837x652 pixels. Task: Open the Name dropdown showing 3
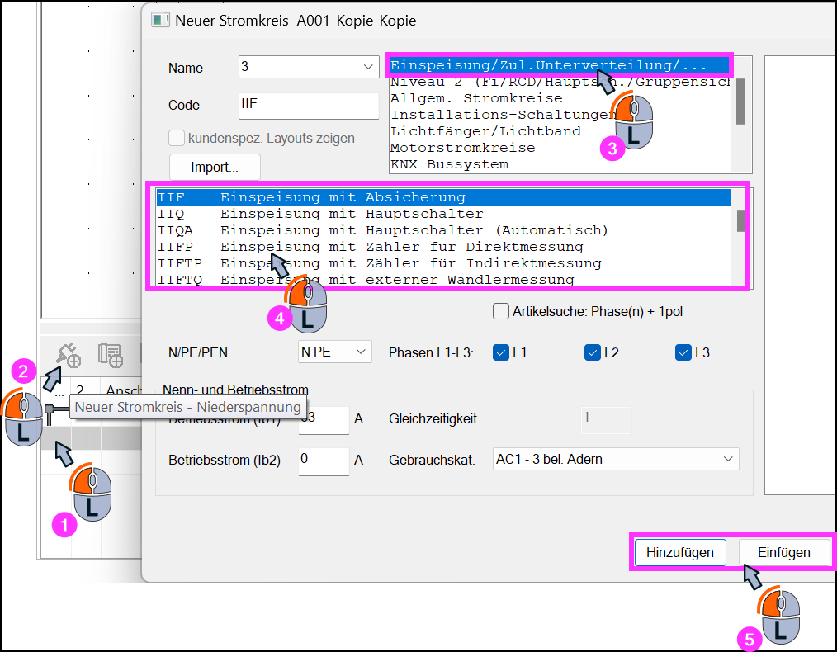(309, 67)
